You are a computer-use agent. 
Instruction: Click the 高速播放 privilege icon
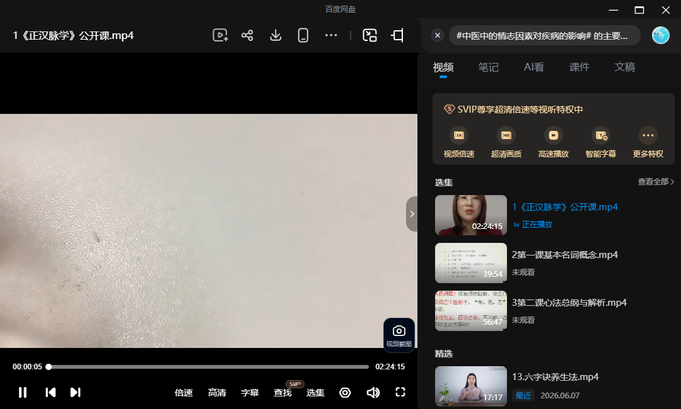(x=554, y=135)
